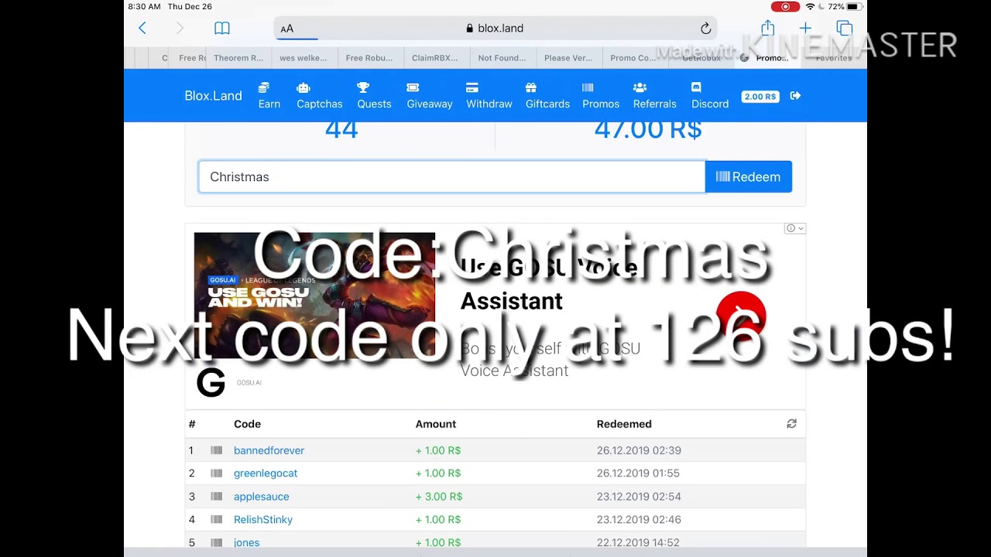Click the Redeem button
The image size is (991, 557).
pos(749,176)
